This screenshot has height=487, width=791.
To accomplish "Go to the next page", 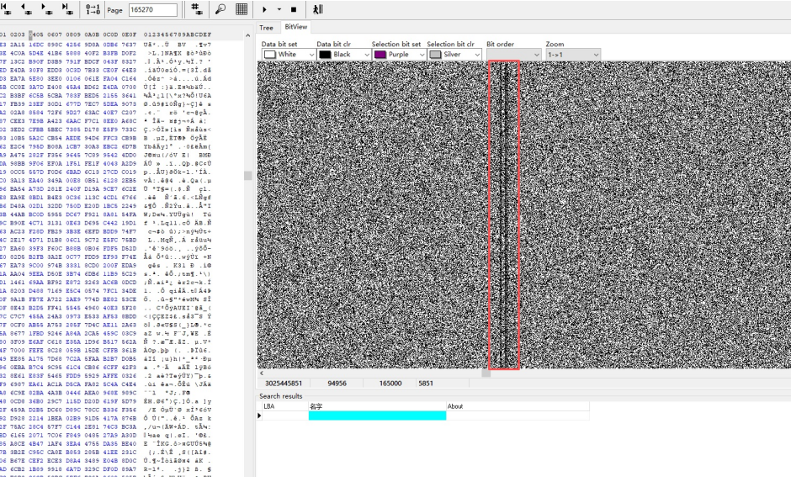I will (46, 8).
